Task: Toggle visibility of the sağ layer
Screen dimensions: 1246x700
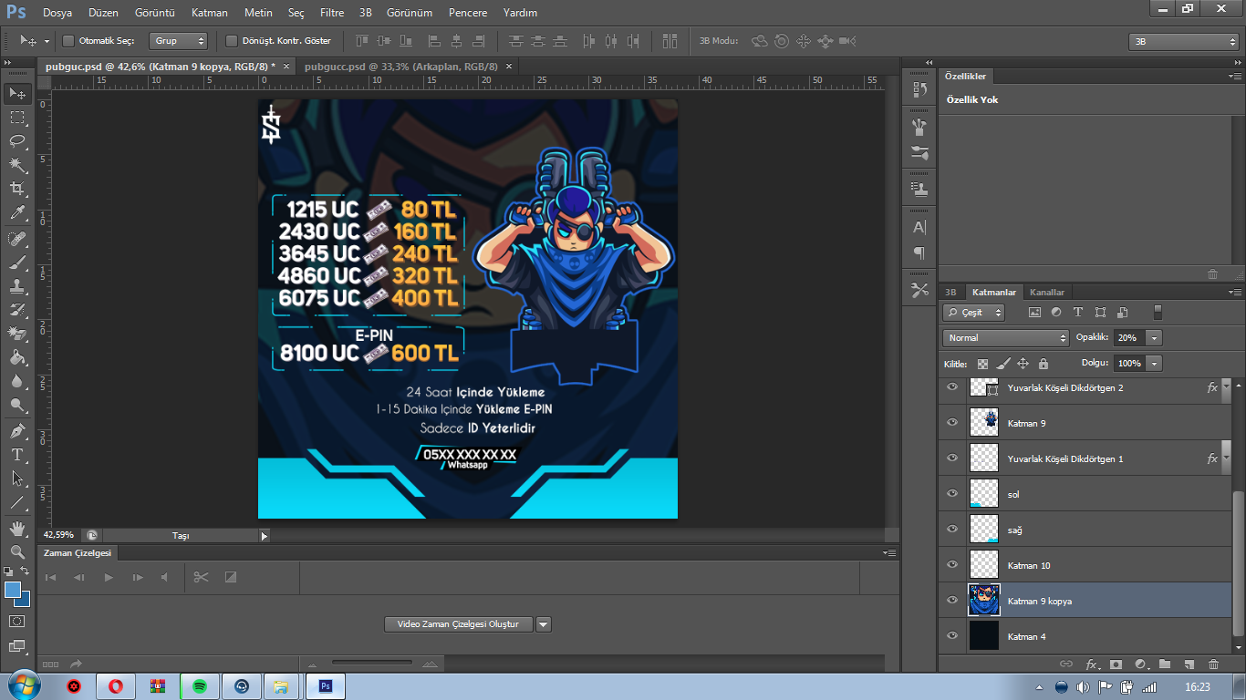Action: (952, 530)
